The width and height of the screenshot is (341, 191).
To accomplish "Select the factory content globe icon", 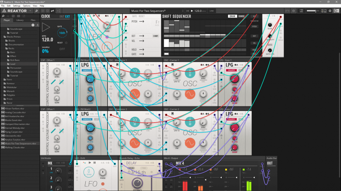I will [x=33, y=25].
